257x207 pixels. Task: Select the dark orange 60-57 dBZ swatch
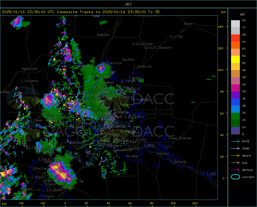point(235,45)
